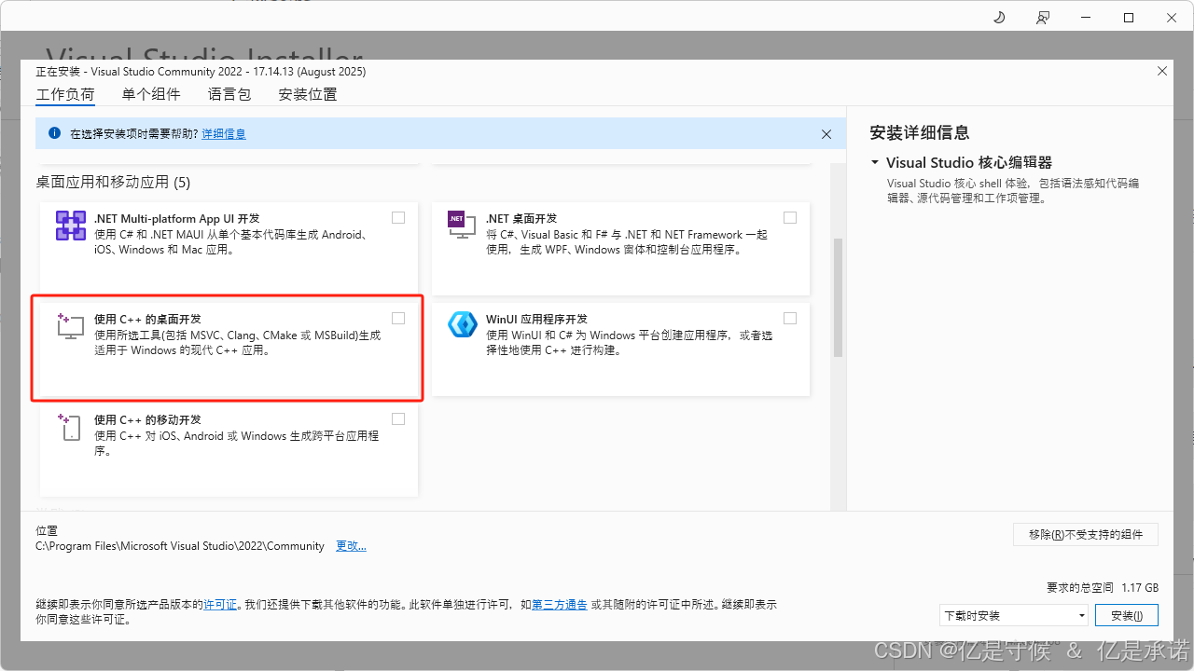Click the workloads list vertical scrollbar
This screenshot has height=671, width=1194.
(x=838, y=298)
